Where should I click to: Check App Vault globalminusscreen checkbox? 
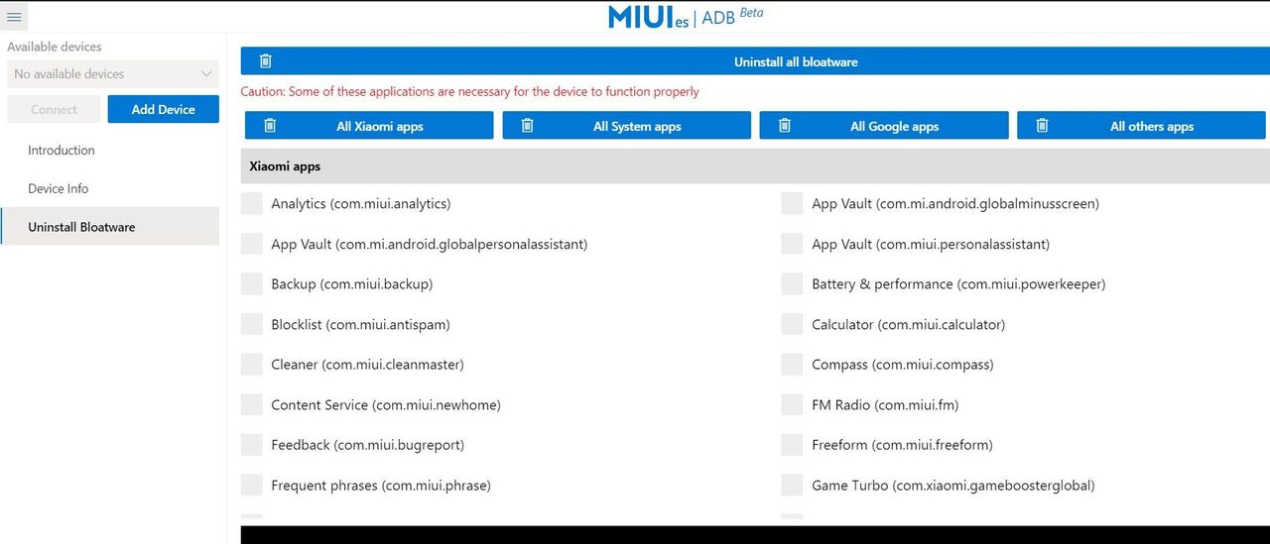(x=792, y=203)
